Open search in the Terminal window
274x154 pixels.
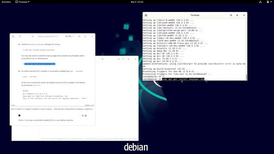pyautogui.click(x=231, y=15)
